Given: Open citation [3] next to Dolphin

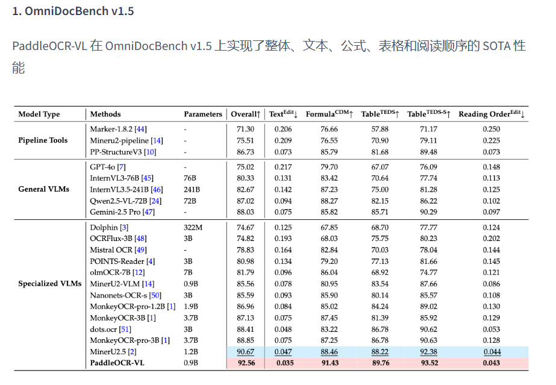Looking at the screenshot, I should click(124, 228).
